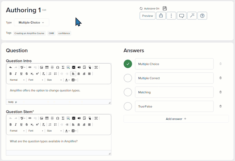Mark Matching as the correct answer
This screenshot has height=161, width=235.
pyautogui.click(x=128, y=92)
